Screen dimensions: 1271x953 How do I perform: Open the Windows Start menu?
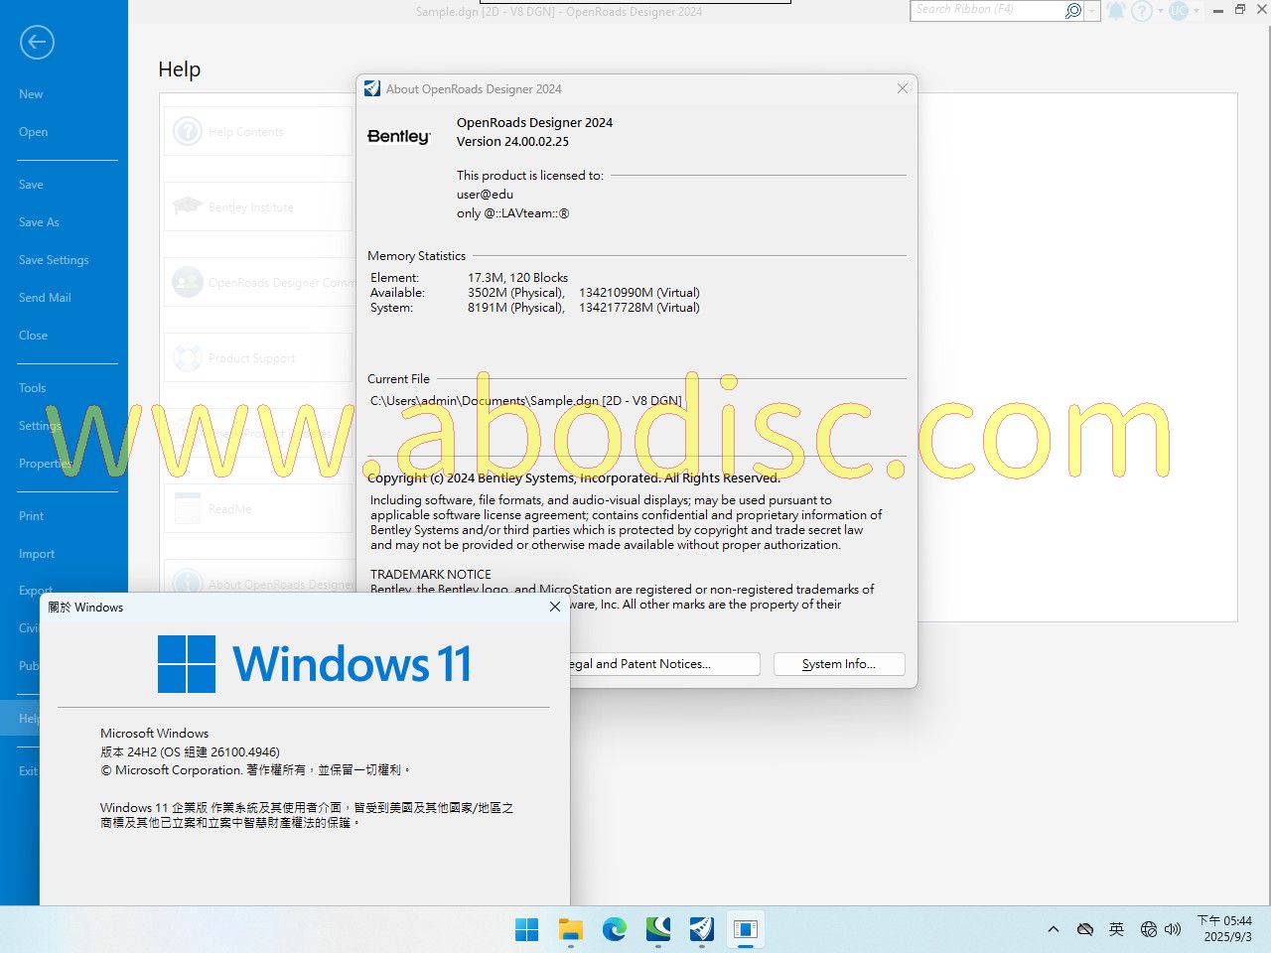526,929
